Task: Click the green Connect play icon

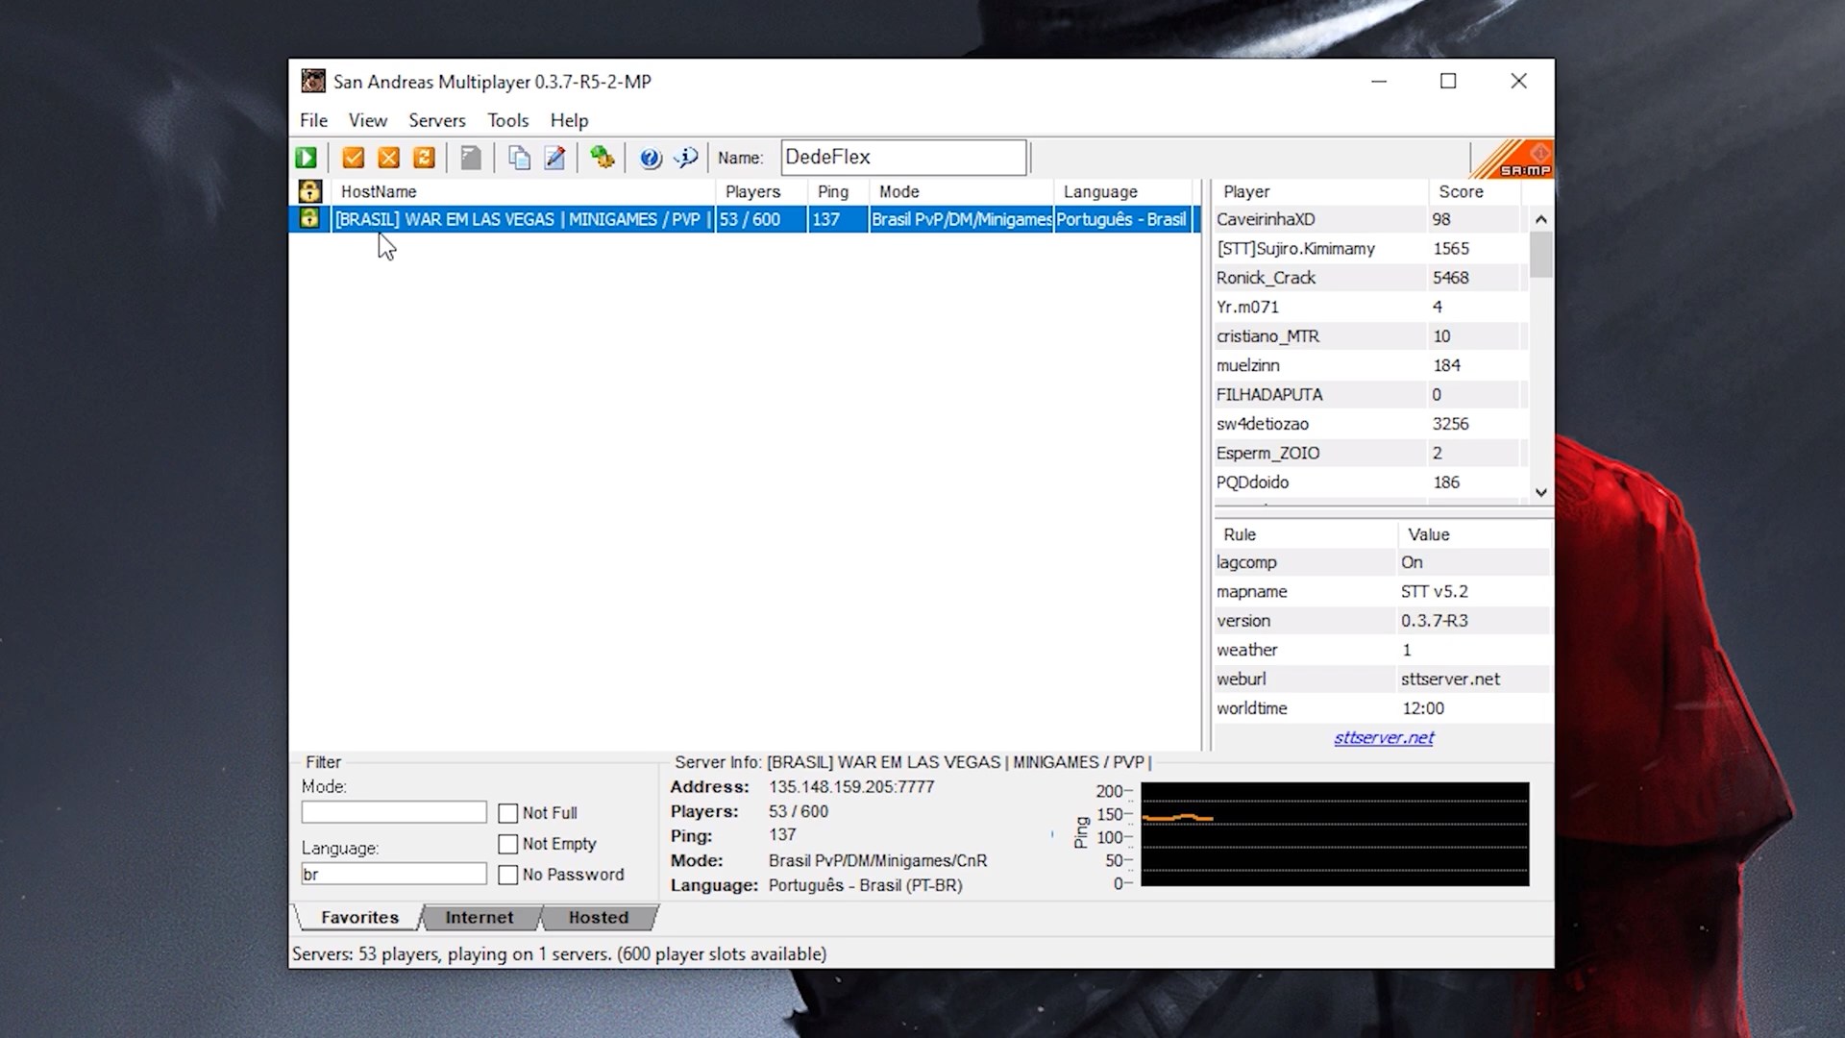Action: coord(307,158)
